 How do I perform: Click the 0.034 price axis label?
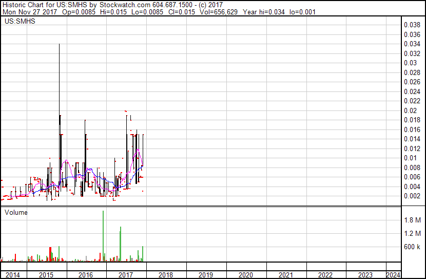(412, 44)
